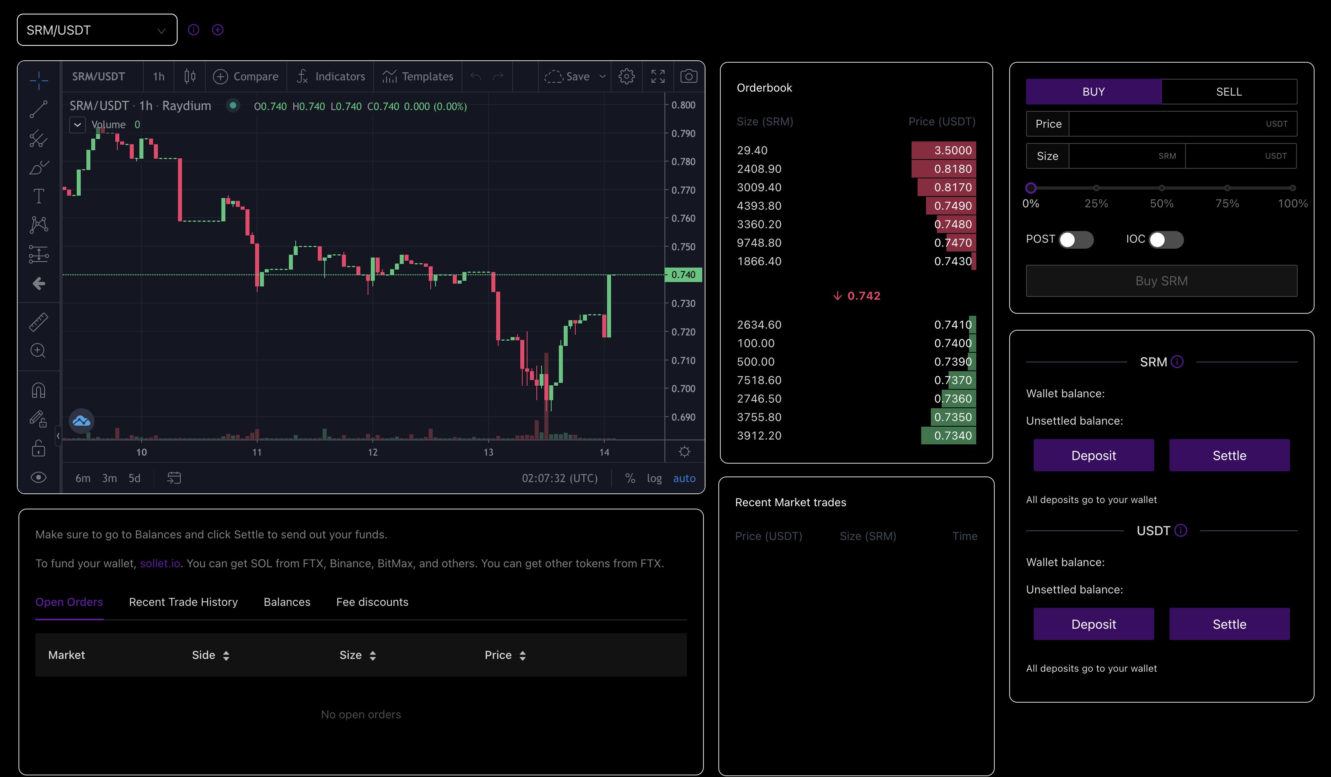The height and width of the screenshot is (777, 1331).
Task: Activate the magnet snapping mode
Action: click(39, 391)
